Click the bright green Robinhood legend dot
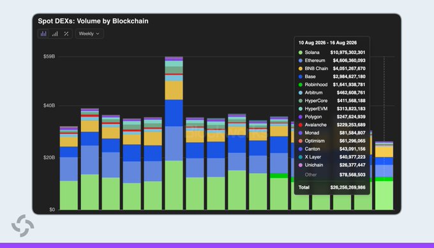This screenshot has height=248, width=434. (301, 85)
